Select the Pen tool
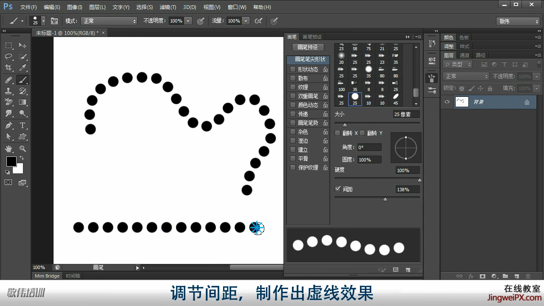Viewport: 544px width, 306px height. pyautogui.click(x=8, y=125)
